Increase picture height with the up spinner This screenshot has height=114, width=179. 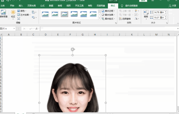(165, 12)
